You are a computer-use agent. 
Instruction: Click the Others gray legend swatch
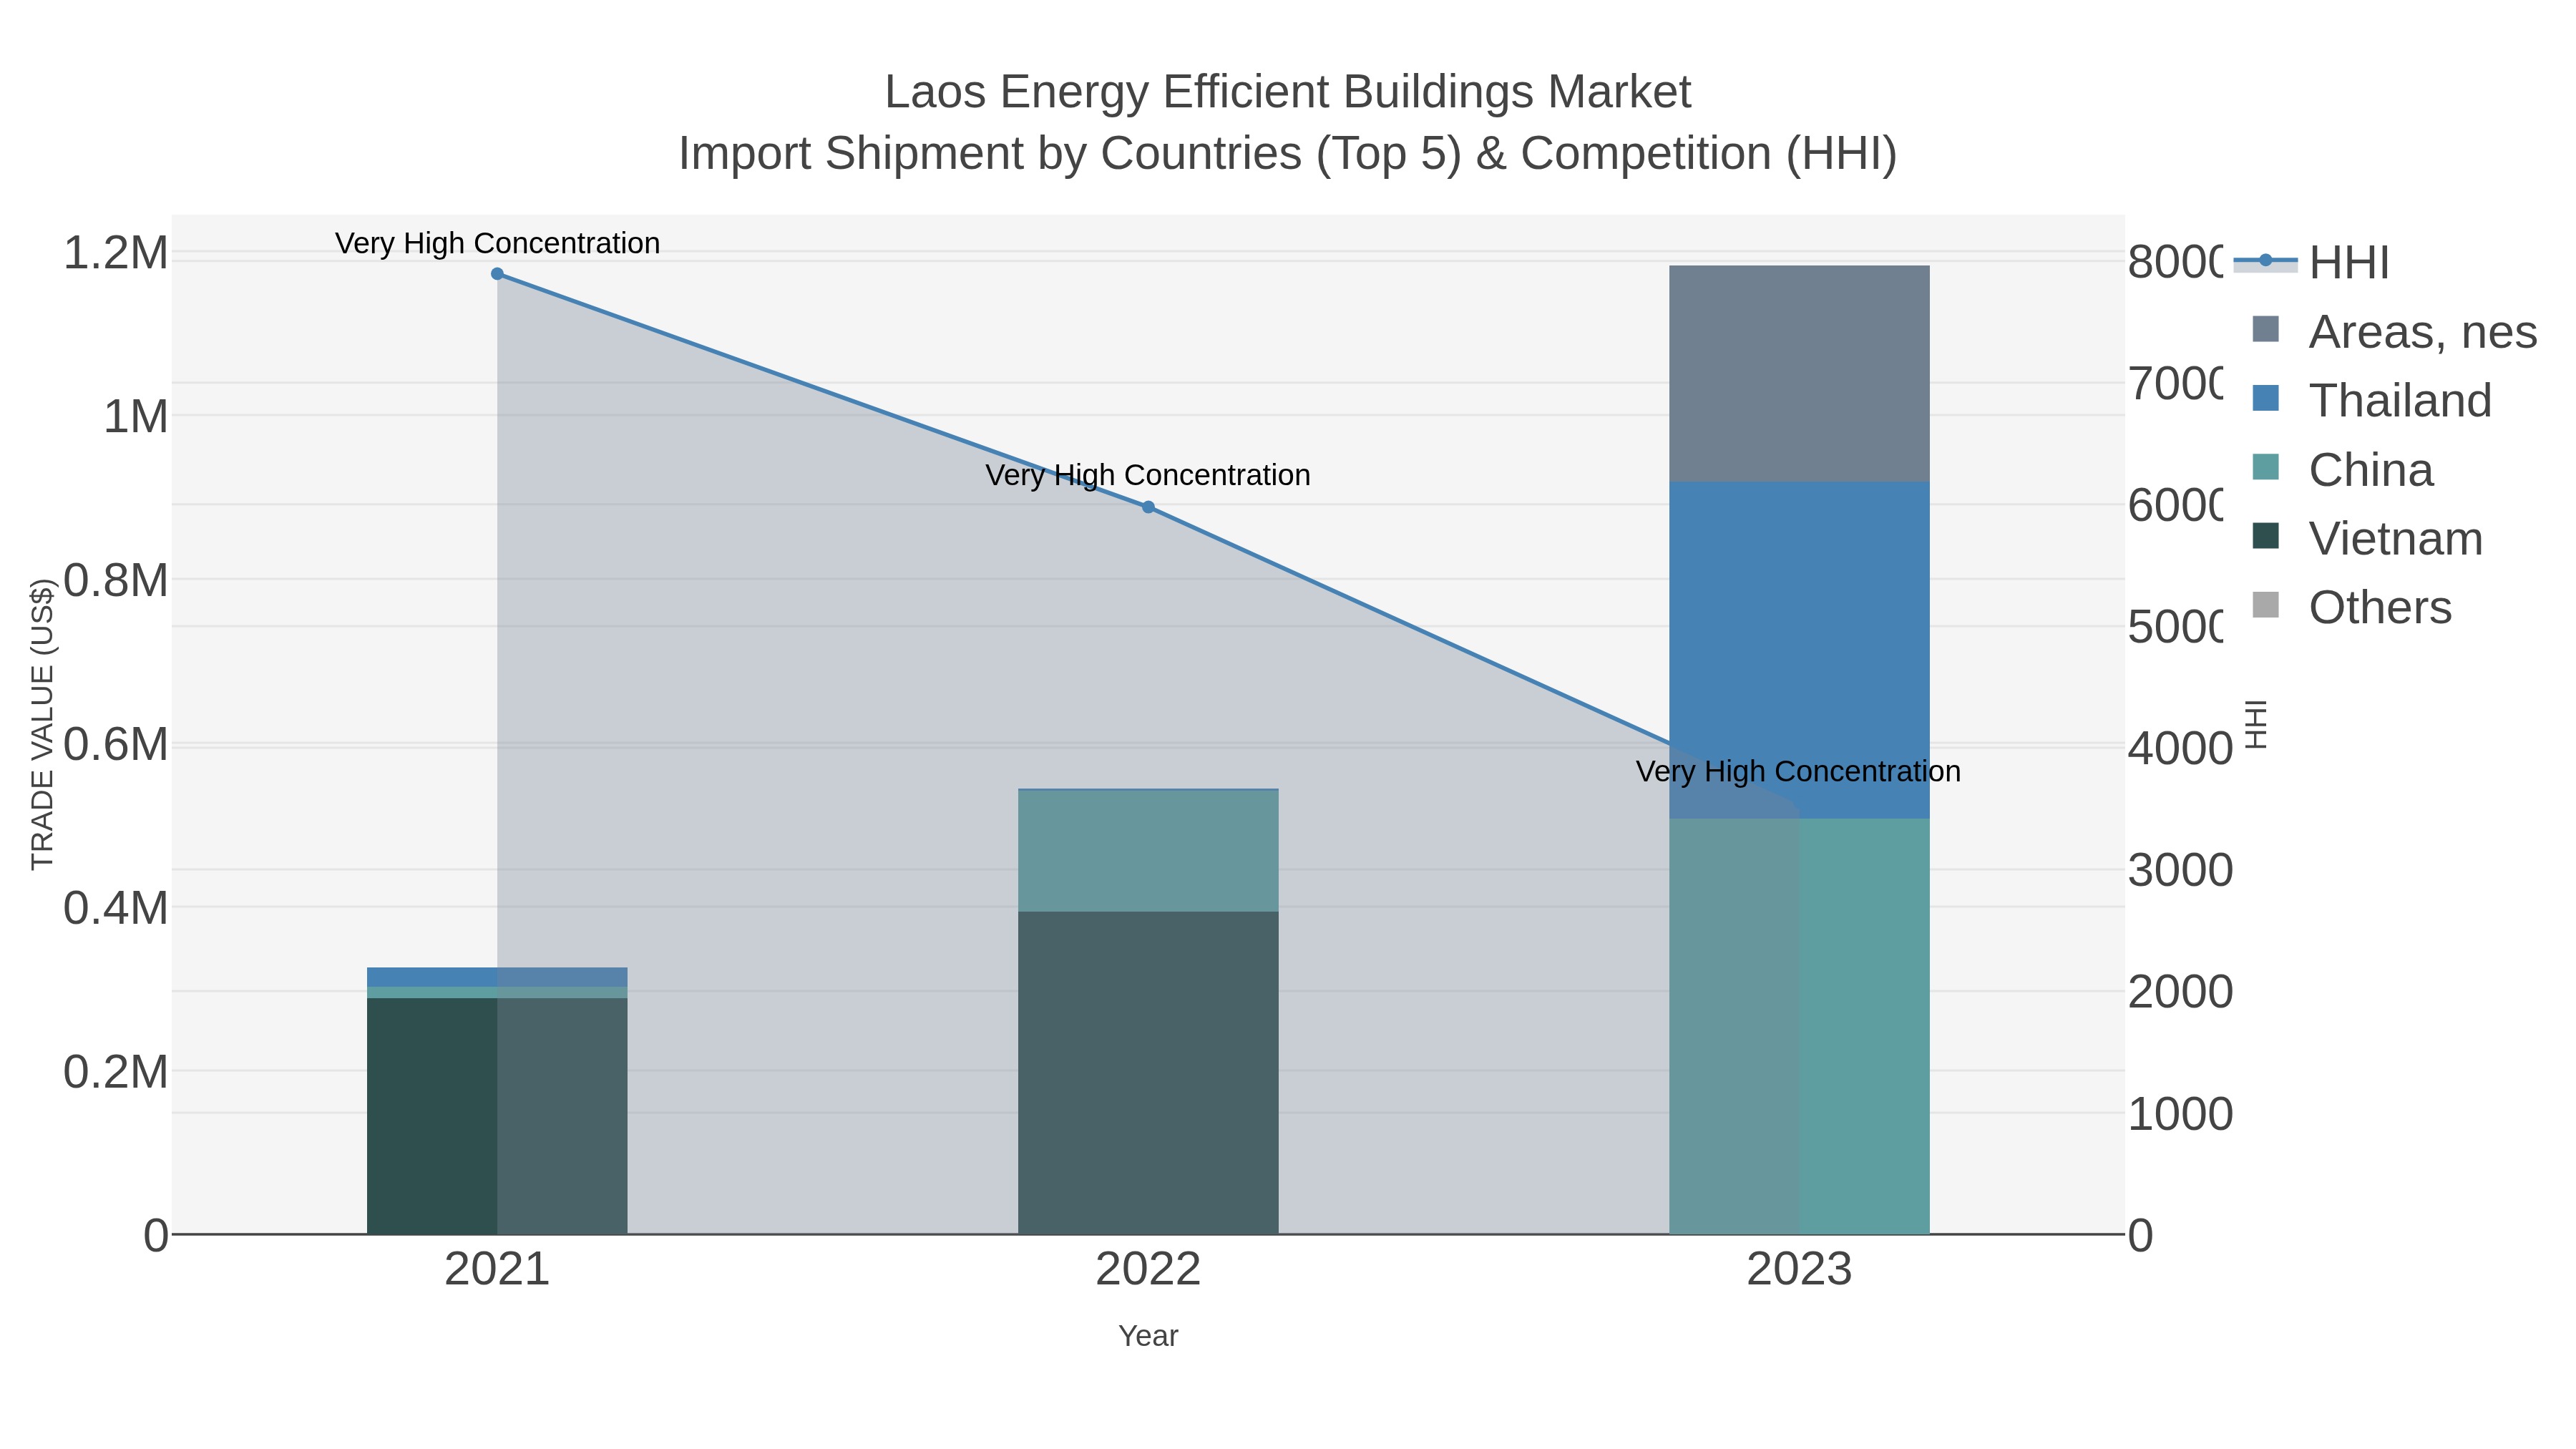(x=2265, y=605)
